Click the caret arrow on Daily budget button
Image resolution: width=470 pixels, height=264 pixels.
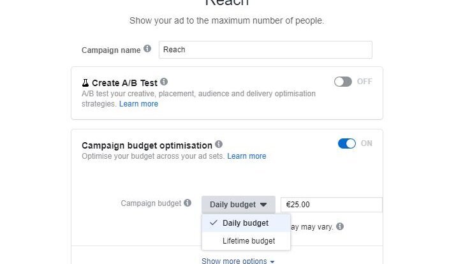263,205
